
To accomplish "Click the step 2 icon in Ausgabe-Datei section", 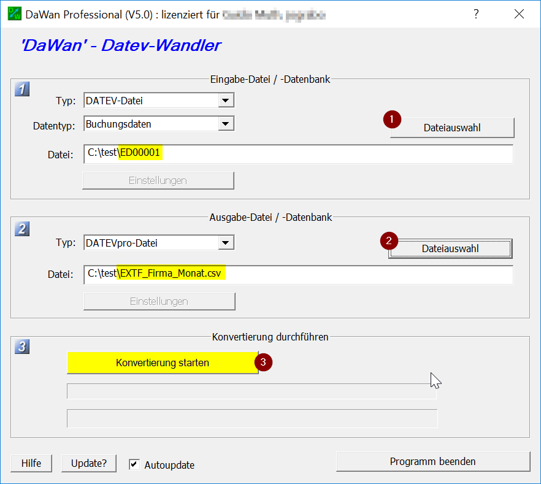I will [x=22, y=229].
